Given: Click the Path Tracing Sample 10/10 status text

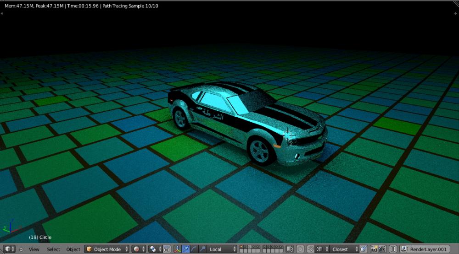Looking at the screenshot, I should [x=130, y=6].
